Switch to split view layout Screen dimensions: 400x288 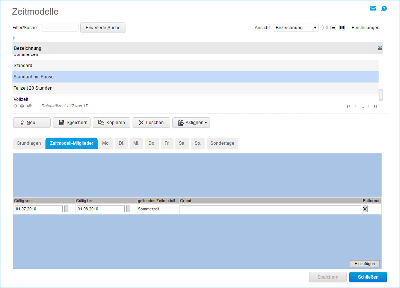[333, 27]
